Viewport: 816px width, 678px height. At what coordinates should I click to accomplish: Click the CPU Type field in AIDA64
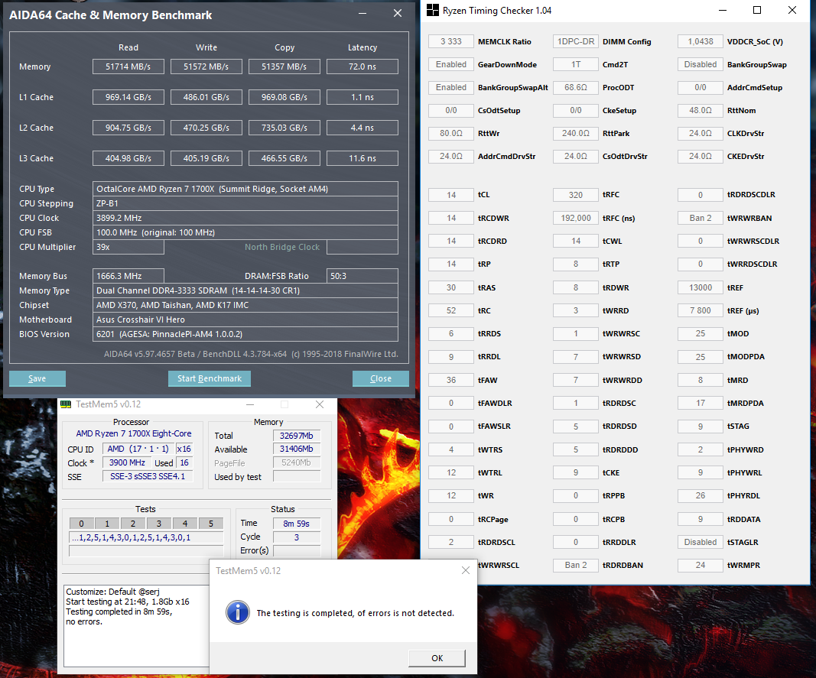point(245,189)
